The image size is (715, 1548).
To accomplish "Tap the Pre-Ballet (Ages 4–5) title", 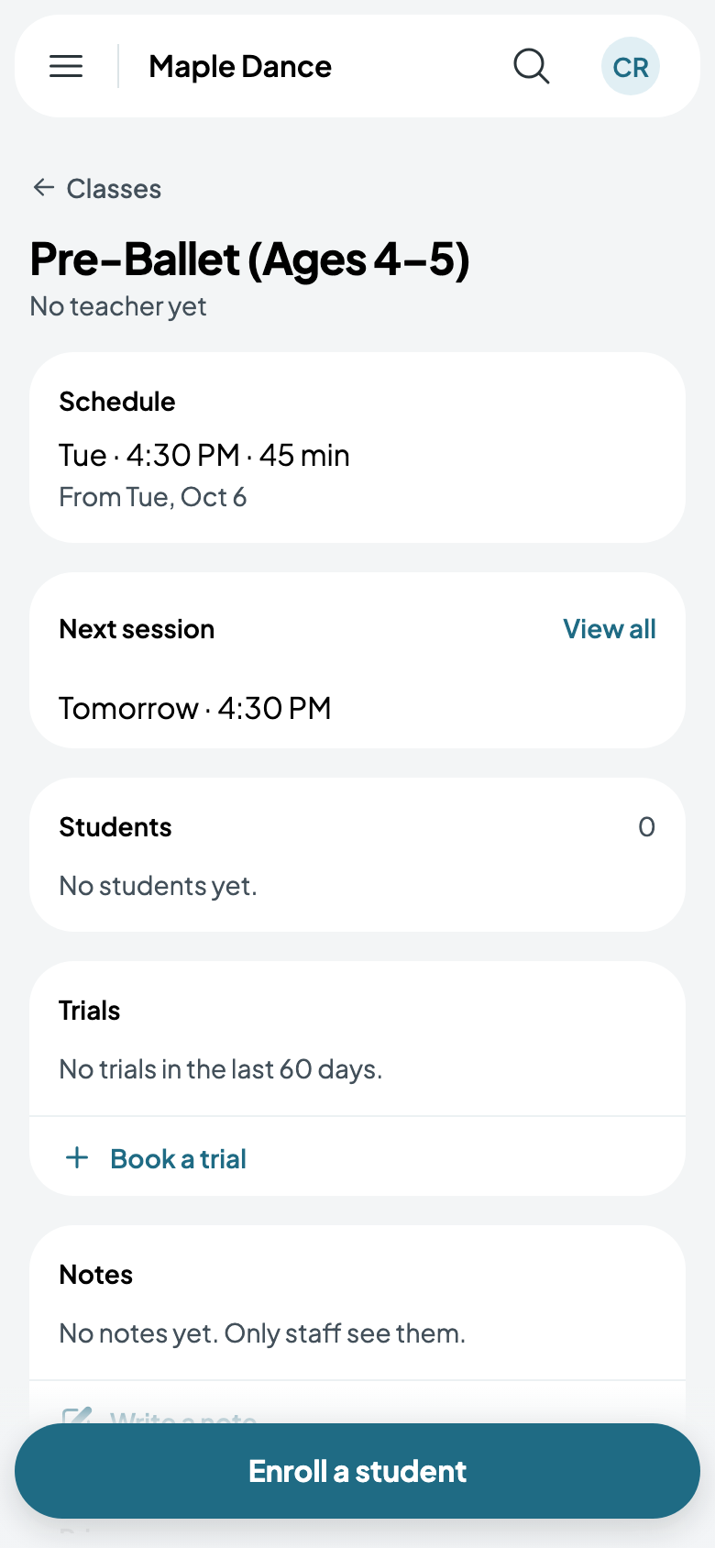I will pos(249,260).
